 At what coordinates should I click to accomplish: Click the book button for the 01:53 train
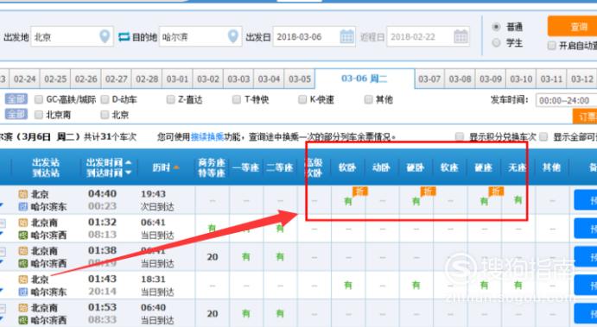tap(586, 313)
